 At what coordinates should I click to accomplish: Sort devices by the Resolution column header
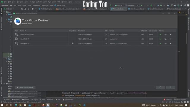pyautogui.click(x=81, y=31)
